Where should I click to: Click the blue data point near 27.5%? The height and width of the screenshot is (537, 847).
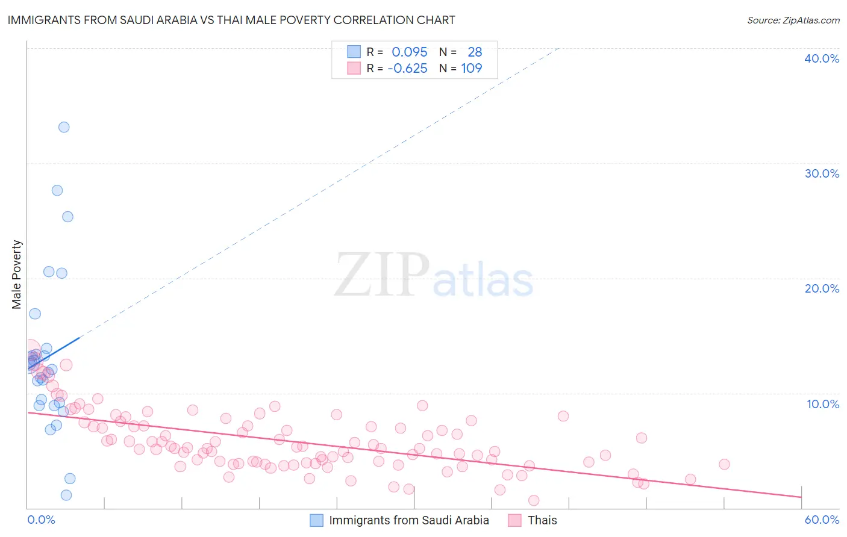[x=57, y=190]
